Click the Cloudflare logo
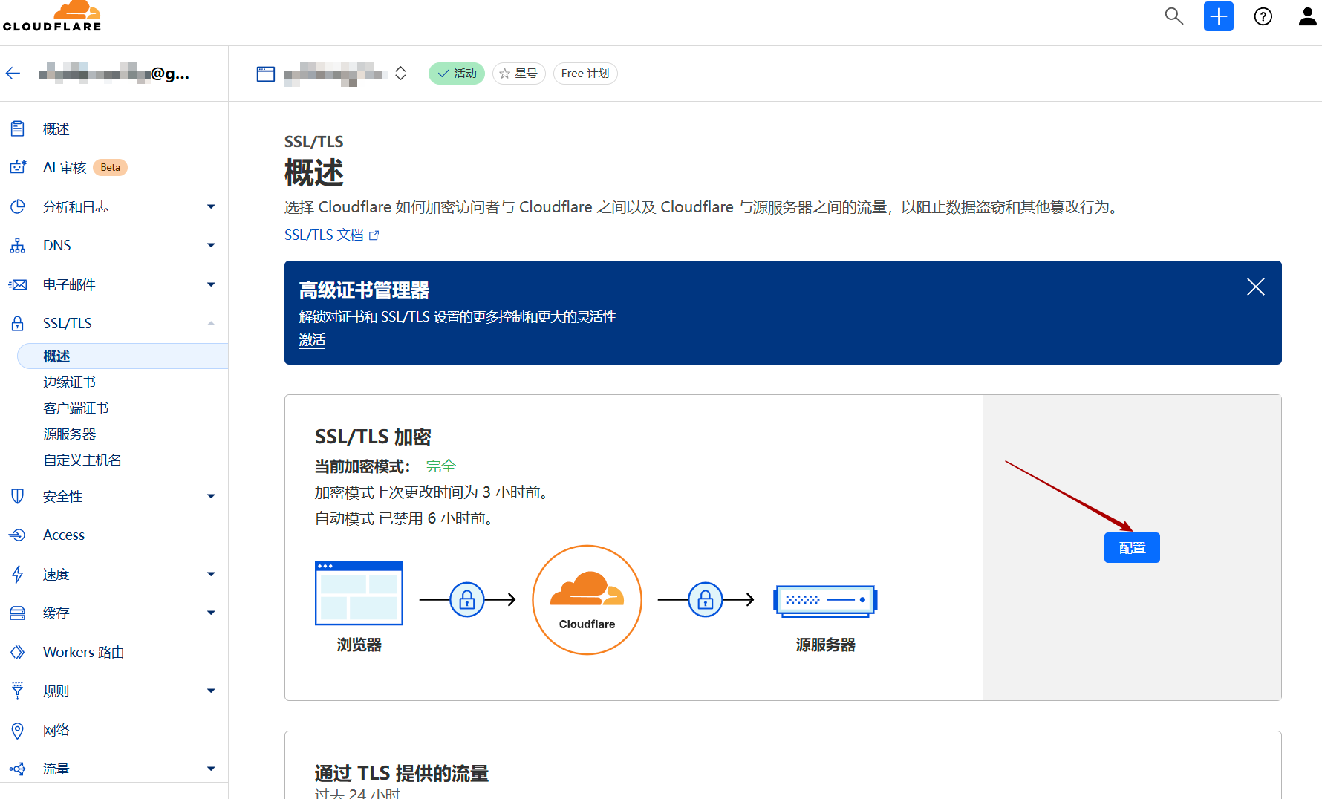 [x=52, y=16]
